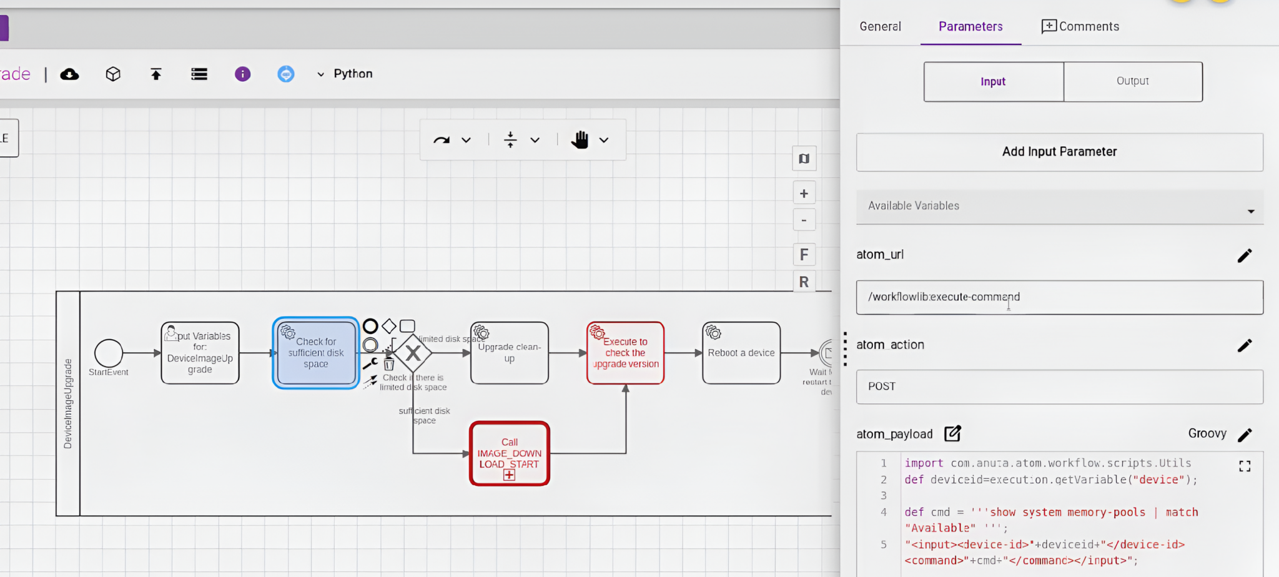Select the Output toggle tab
Viewport: 1279px width, 577px height.
pos(1133,82)
